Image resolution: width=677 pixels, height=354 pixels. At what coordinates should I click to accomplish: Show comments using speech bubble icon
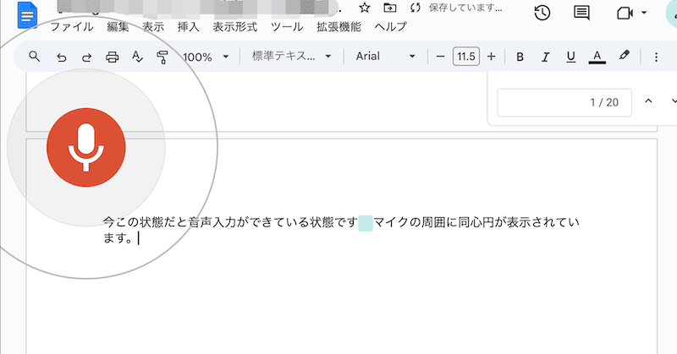pos(581,13)
